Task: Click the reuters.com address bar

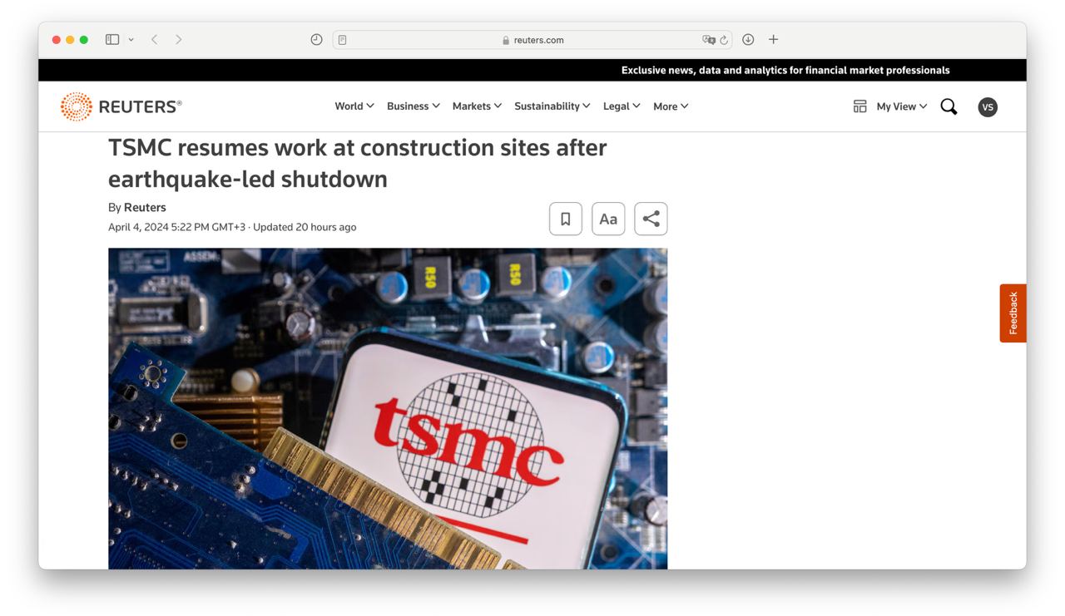Action: 532,40
